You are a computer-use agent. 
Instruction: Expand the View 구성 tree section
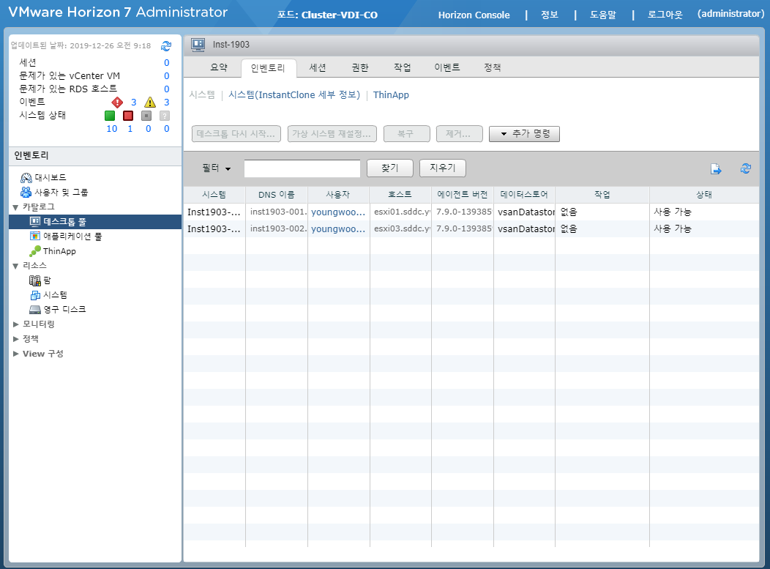[15, 354]
